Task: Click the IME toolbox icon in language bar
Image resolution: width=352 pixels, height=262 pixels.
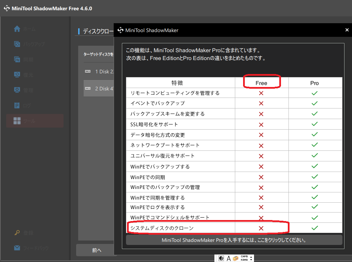Action: click(236, 258)
